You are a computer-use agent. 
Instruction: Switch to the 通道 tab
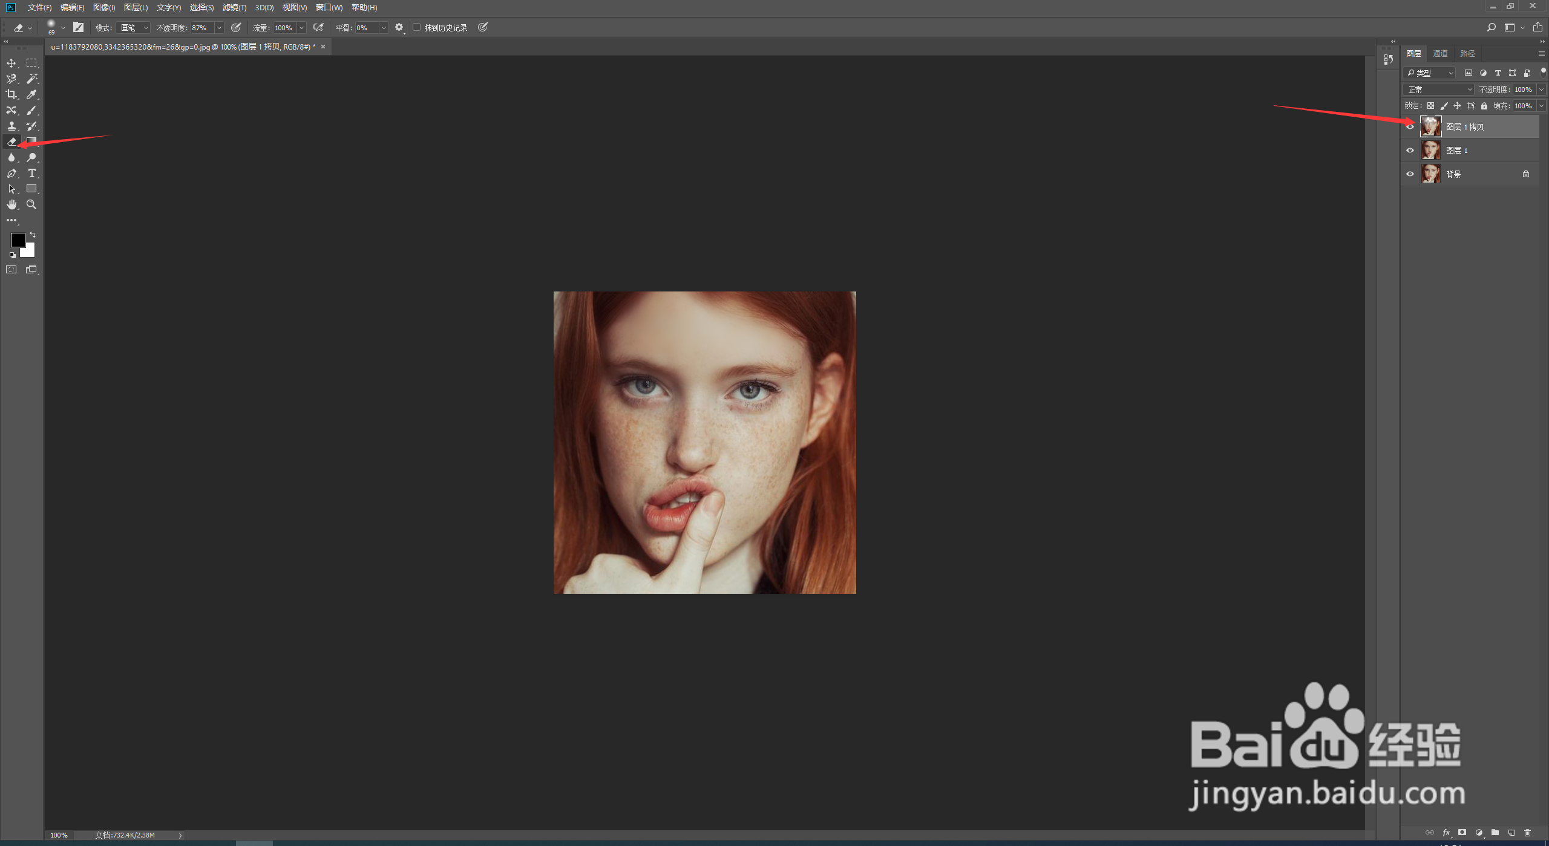[x=1440, y=54]
